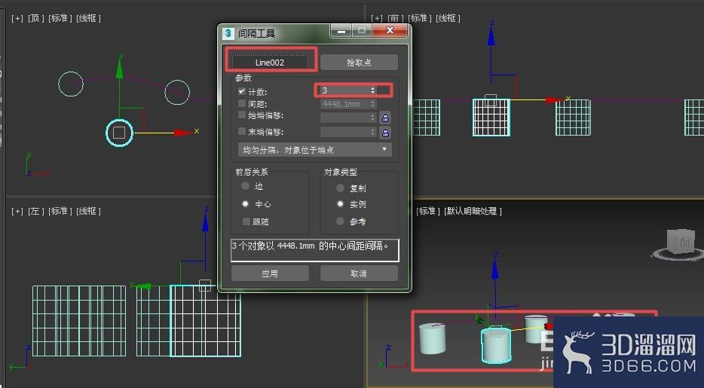Click the spacing field 4448.1mm
The height and width of the screenshot is (388, 704).
(344, 104)
